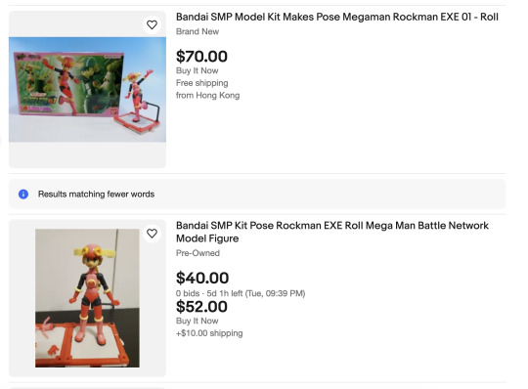Click the Results matching fewer words notice text

click(x=96, y=194)
